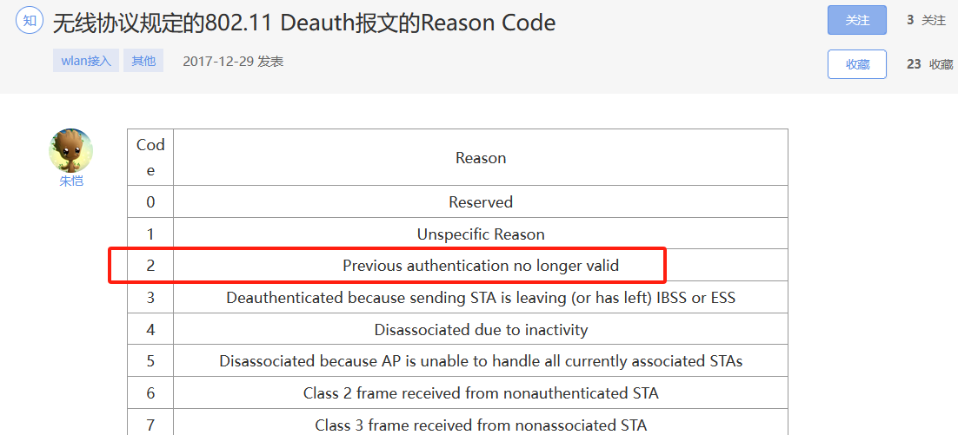Viewport: 958px width, 435px height.
Task: Click the "23 收藏" favorites count
Action: point(929,64)
